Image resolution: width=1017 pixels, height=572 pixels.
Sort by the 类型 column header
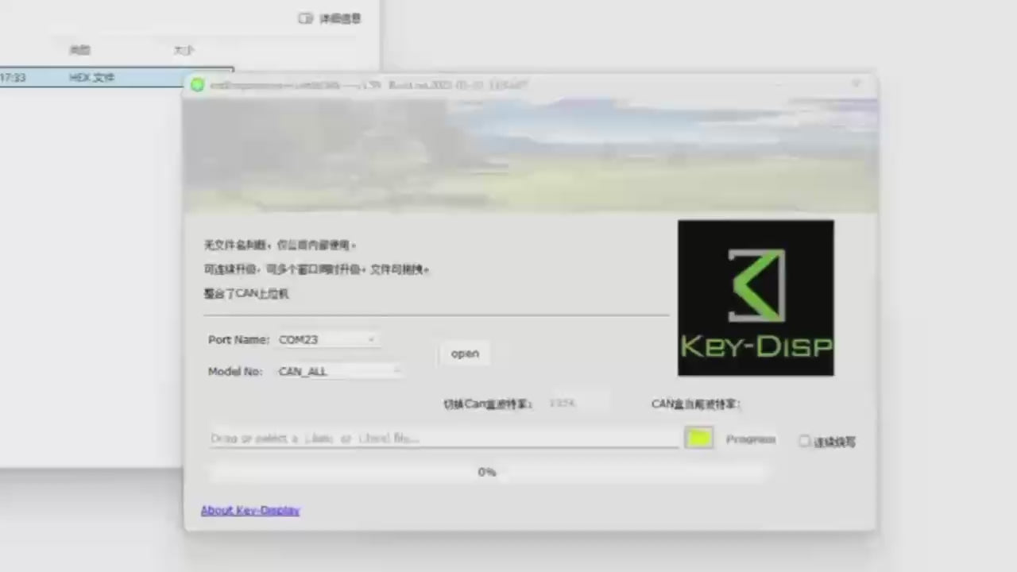tap(79, 50)
